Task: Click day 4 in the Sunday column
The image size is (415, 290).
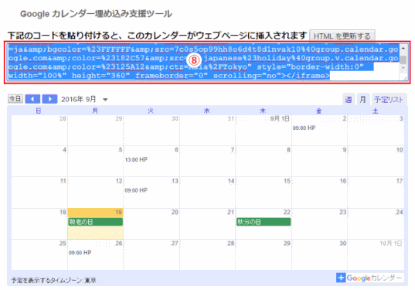Action: click(64, 150)
